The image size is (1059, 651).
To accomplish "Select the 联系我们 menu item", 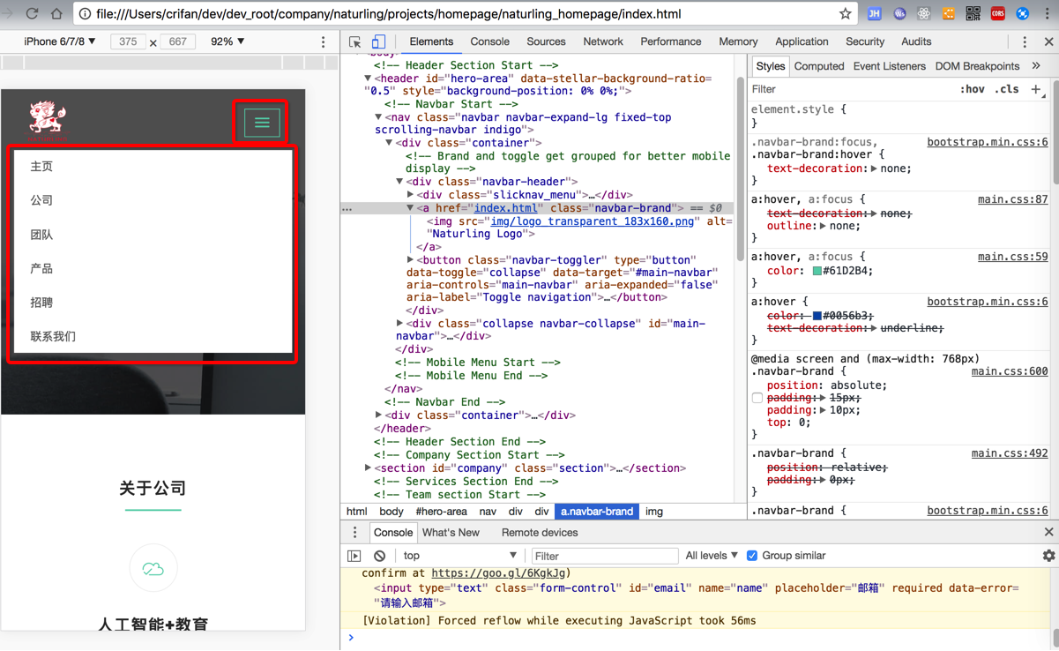I will 53,336.
